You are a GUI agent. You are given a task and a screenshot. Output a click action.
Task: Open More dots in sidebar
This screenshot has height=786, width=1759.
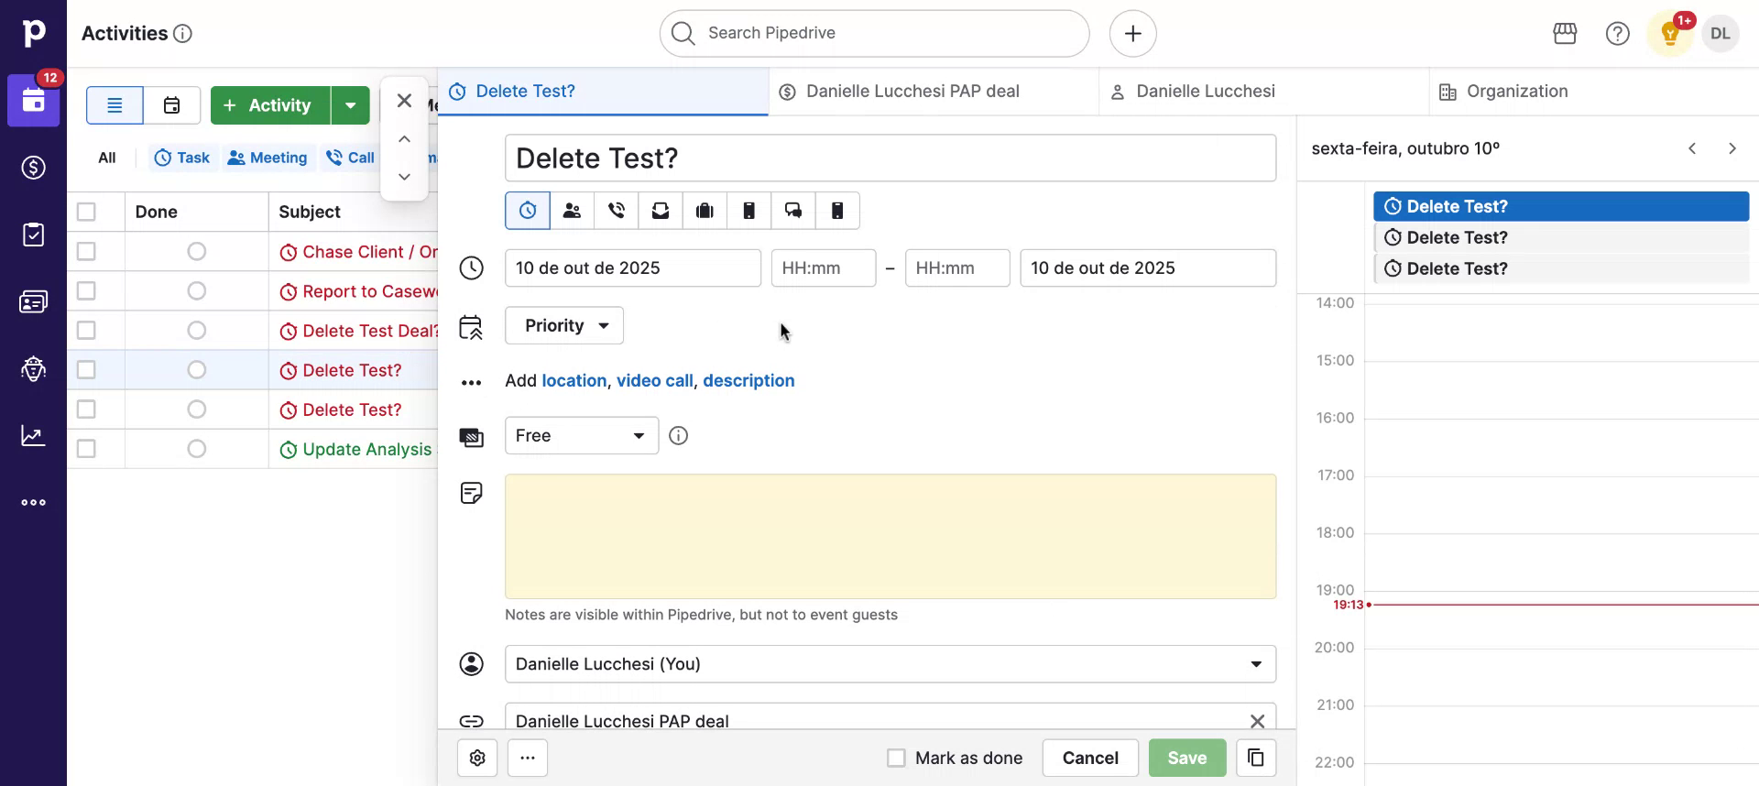click(34, 502)
